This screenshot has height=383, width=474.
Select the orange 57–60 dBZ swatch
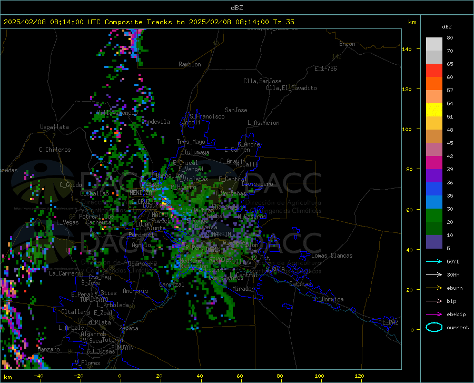(434, 84)
